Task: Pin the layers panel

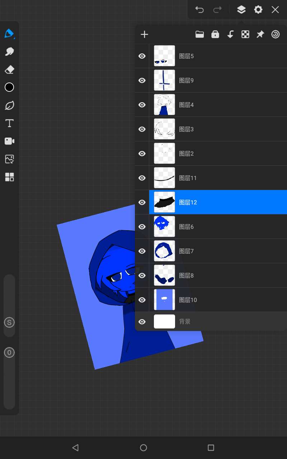Action: click(260, 34)
